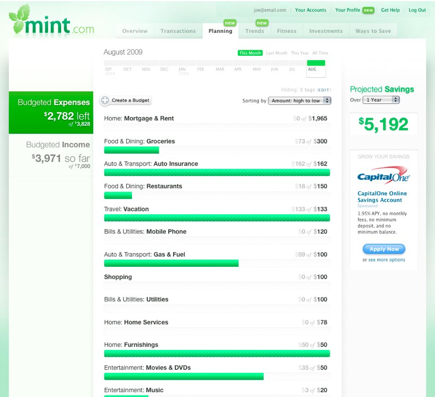The height and width of the screenshot is (397, 435).
Task: Click the Restaurants budget progress bar
Action: point(217,195)
